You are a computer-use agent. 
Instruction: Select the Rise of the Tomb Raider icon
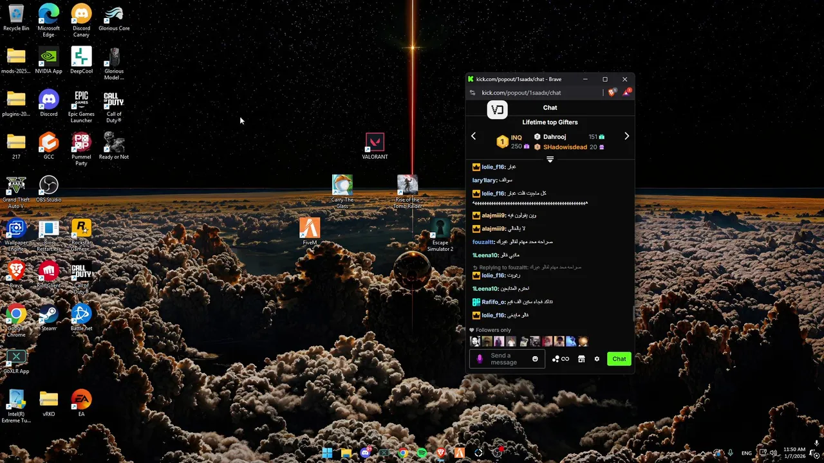point(407,192)
